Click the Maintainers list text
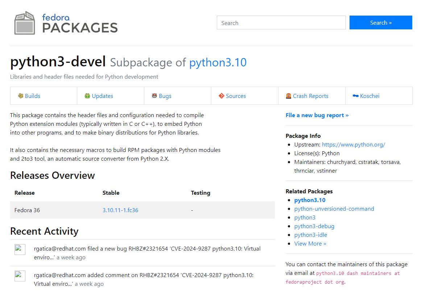Screen dimensions: 430x305 click(x=347, y=166)
